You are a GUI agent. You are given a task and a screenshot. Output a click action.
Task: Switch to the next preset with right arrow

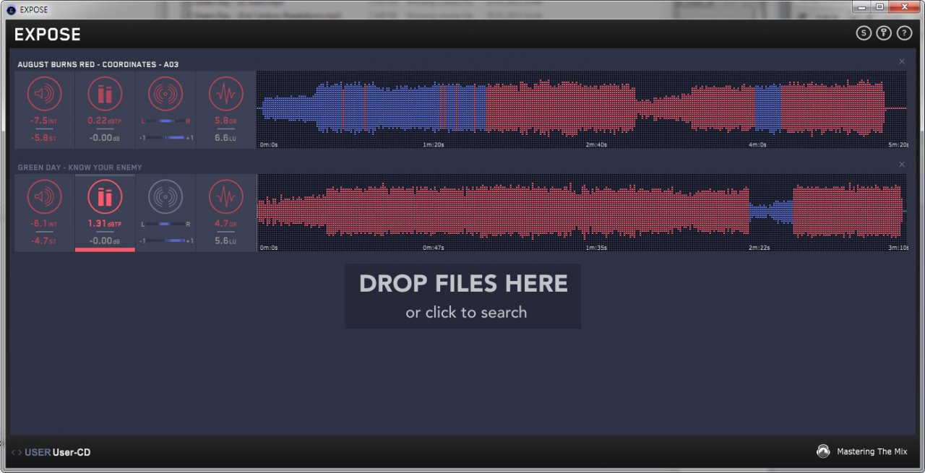pos(20,453)
